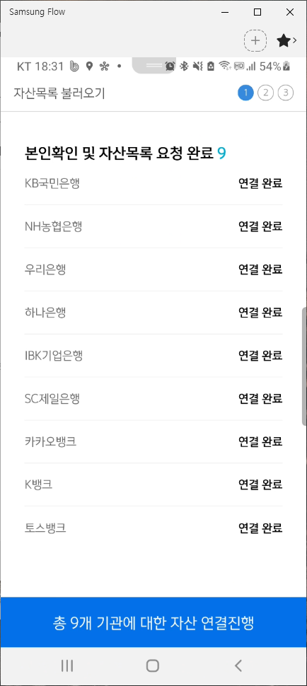The width and height of the screenshot is (307, 686).
Task: Tap the Android back arrow
Action: click(238, 666)
